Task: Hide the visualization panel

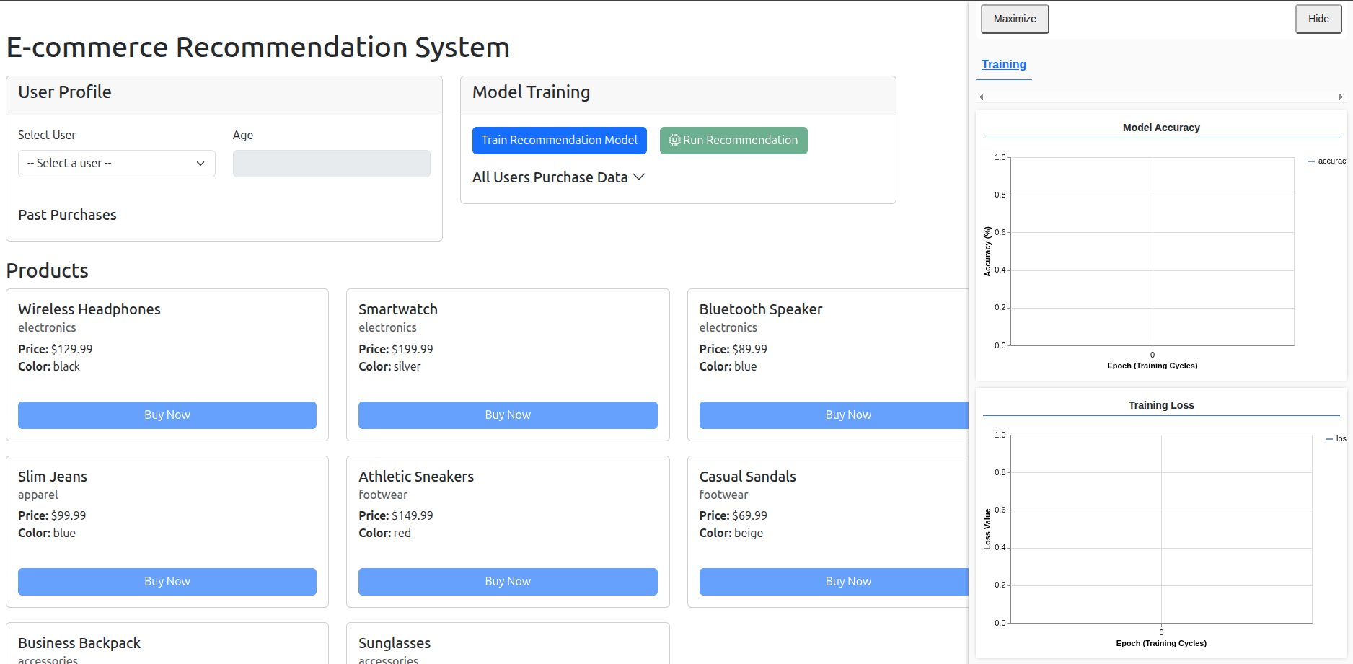Action: click(x=1318, y=19)
